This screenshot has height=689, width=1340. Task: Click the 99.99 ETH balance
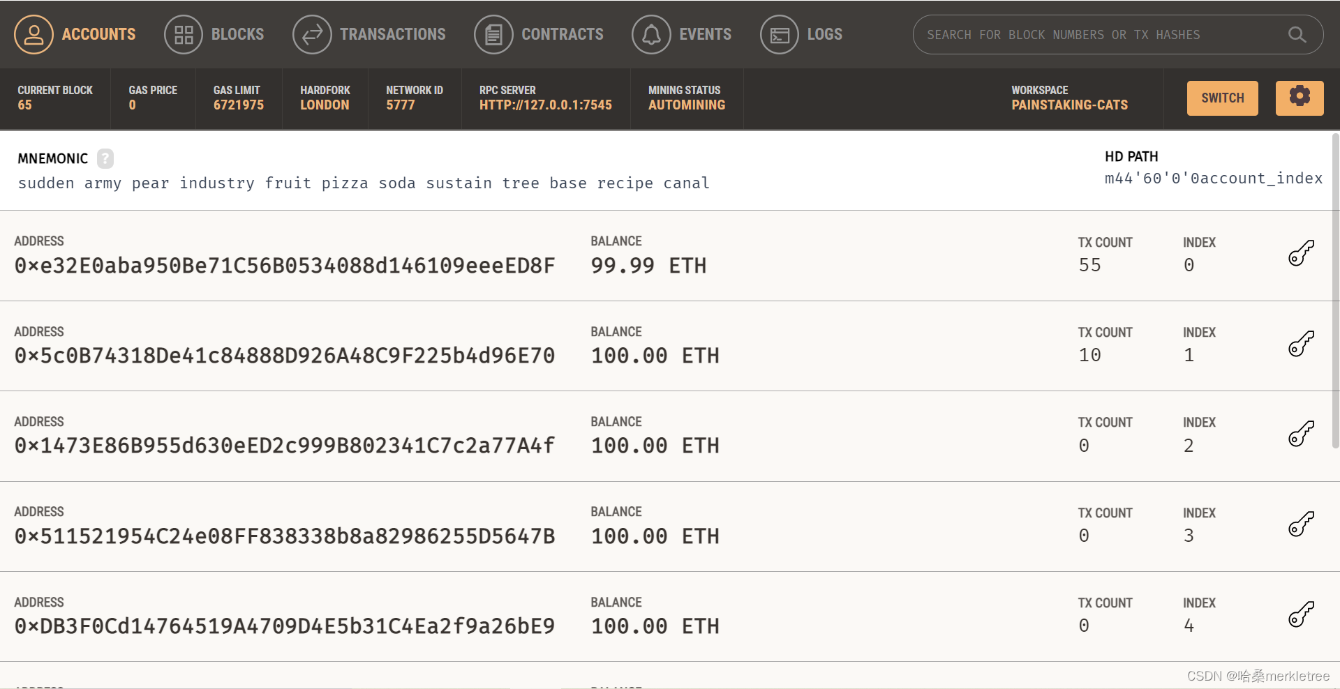648,266
